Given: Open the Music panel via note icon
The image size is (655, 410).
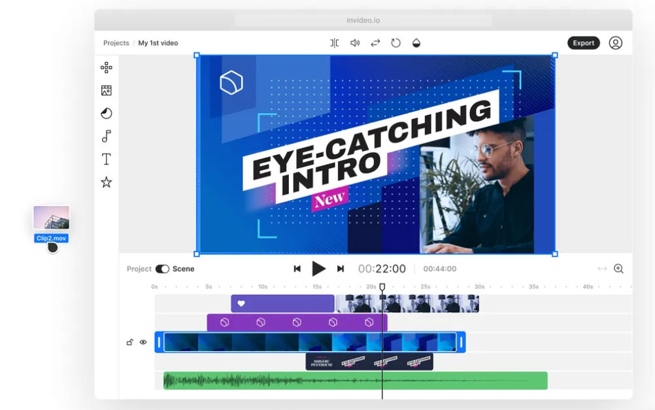Looking at the screenshot, I should (x=106, y=136).
